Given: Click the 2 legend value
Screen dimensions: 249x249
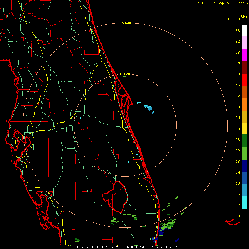Looking at the screenshot, I should point(239,205).
